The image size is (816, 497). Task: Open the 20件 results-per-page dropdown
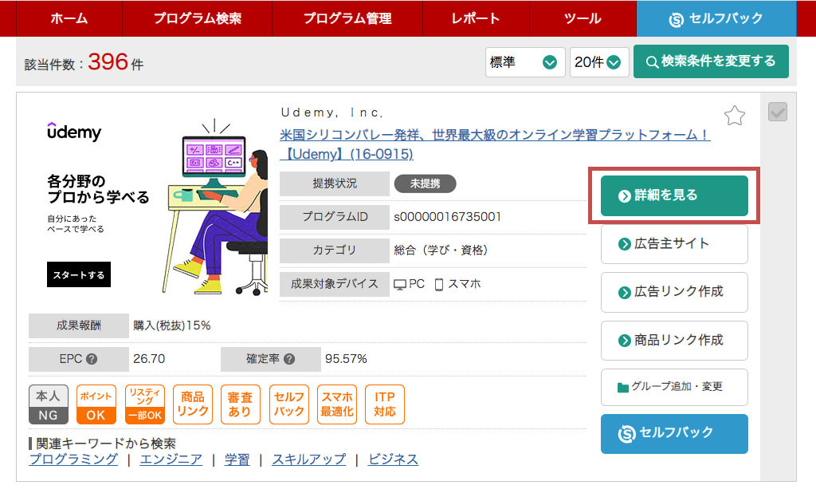[x=599, y=62]
